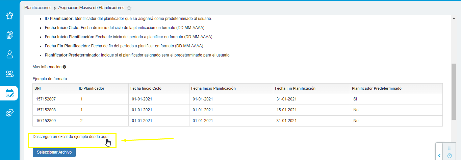The width and height of the screenshot is (461, 160).
Task: Open the single user profile section
Action: (x=9, y=54)
